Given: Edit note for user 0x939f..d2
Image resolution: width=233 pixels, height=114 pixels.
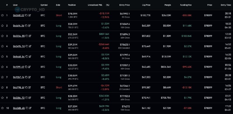Looking at the screenshot, I should point(29,67).
